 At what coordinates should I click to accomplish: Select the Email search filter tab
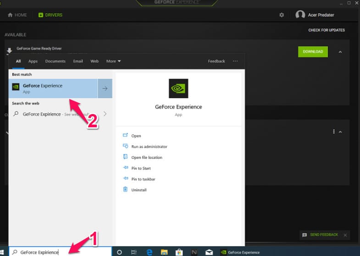click(x=78, y=61)
